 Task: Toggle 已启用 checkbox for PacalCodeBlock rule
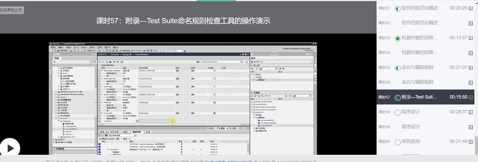pos(214,95)
